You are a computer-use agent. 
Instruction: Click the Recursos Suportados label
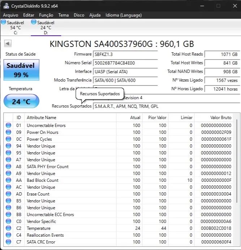[x=72, y=106]
